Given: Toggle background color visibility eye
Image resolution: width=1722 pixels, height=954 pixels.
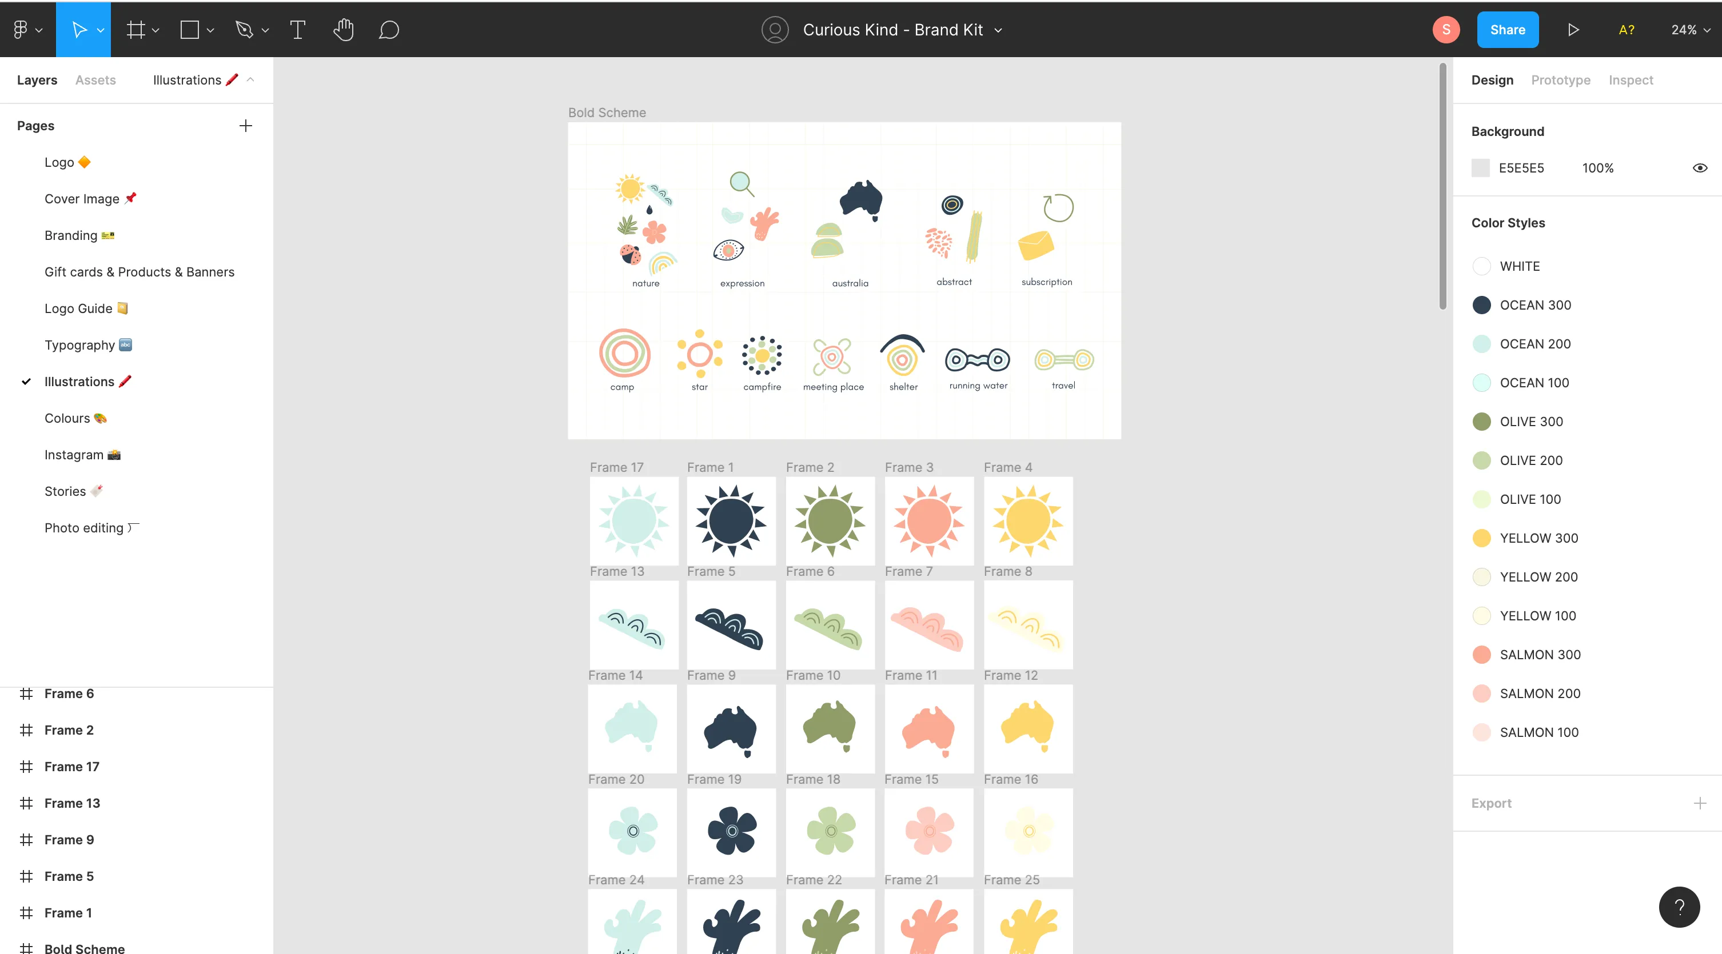Looking at the screenshot, I should [1700, 168].
